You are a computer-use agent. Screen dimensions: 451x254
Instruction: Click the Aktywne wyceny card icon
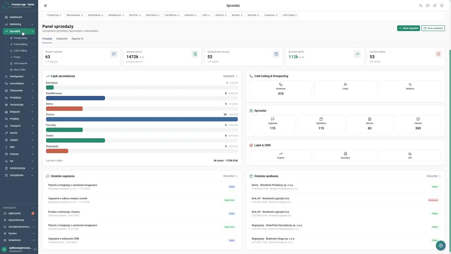click(x=195, y=54)
